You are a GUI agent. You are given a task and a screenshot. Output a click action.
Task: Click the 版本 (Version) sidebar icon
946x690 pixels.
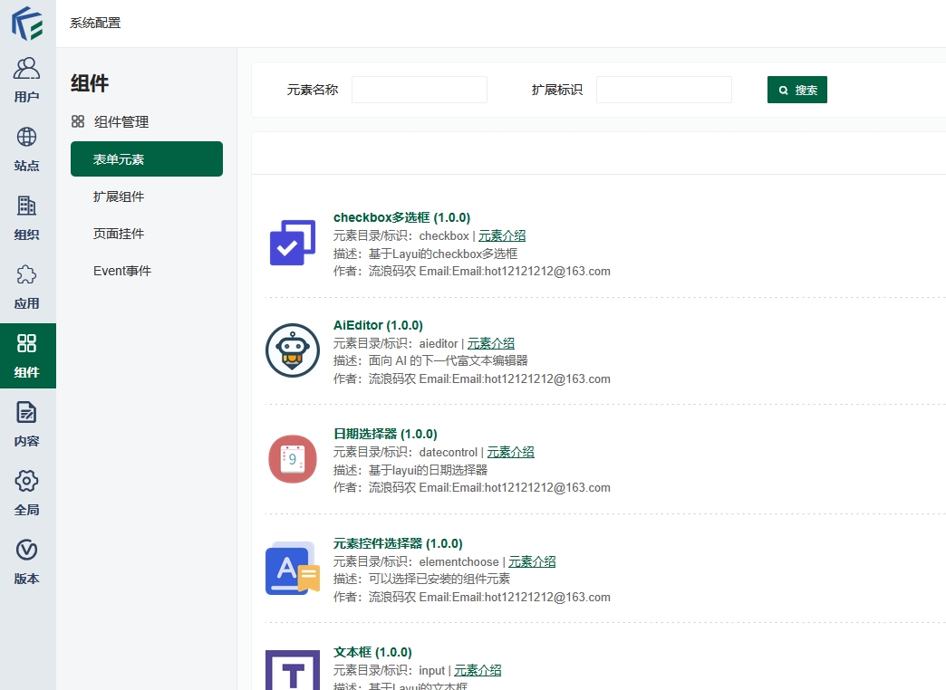27,561
